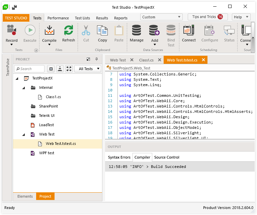Click the project Search field
Image resolution: width=257 pixels, height=215 pixels.
[29, 69]
